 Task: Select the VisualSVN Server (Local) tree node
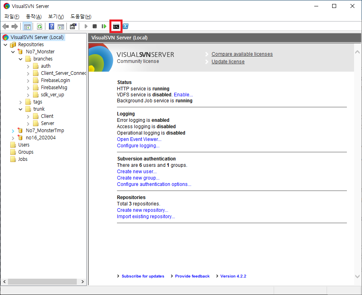pos(37,37)
